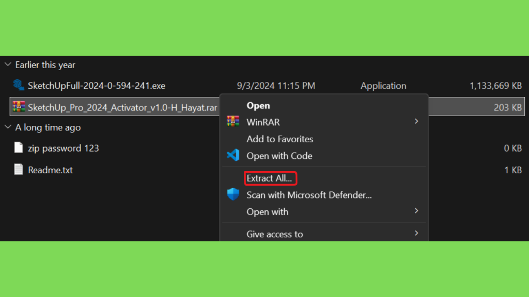Click the WinRAR icon in context menu
This screenshot has width=529, height=297.
tap(233, 122)
